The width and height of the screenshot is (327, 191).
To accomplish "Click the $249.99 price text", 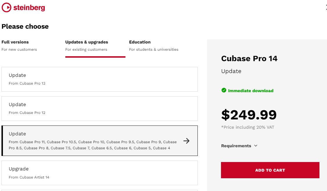I will (249, 115).
